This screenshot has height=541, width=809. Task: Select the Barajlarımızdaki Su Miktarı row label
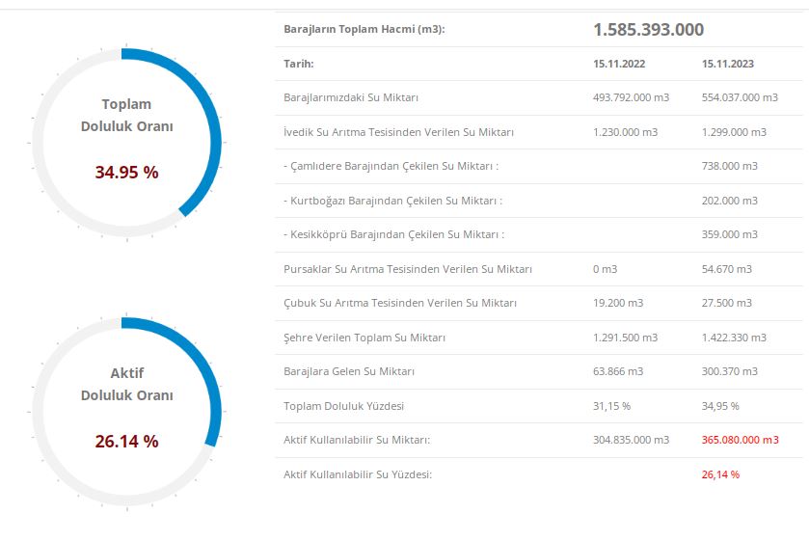pos(351,97)
